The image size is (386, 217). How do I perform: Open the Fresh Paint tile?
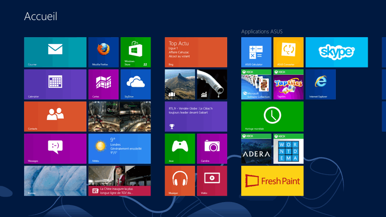[x=272, y=181]
